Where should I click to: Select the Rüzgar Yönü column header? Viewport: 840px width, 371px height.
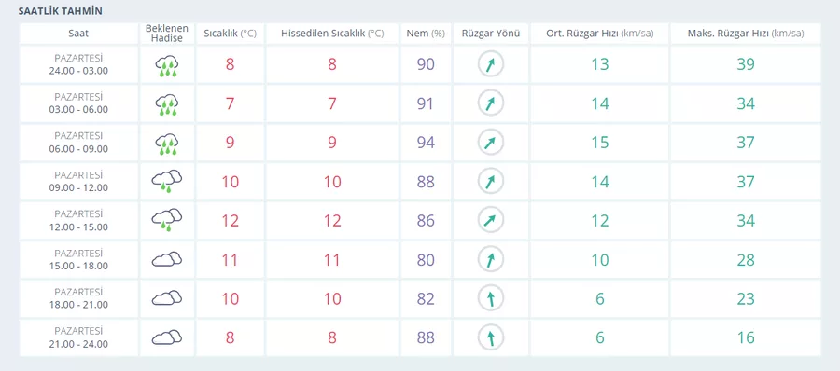[491, 34]
